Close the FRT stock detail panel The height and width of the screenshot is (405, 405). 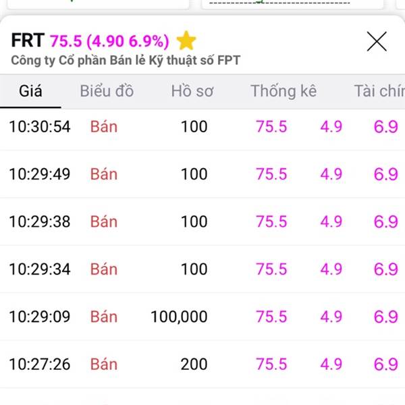377,41
